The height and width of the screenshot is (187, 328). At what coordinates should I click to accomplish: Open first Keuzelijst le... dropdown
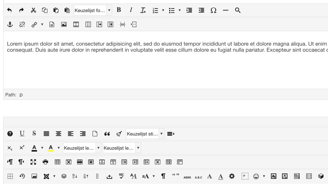82,148
